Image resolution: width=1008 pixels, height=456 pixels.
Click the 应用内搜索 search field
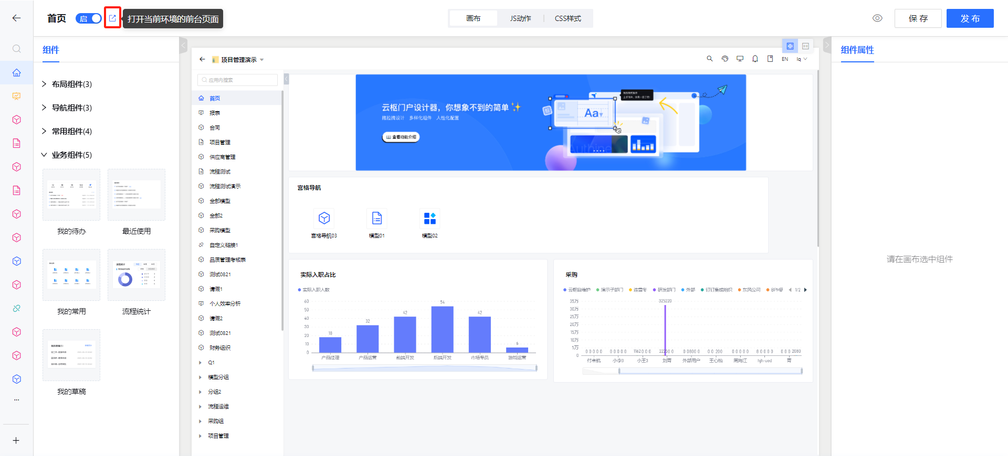click(237, 80)
